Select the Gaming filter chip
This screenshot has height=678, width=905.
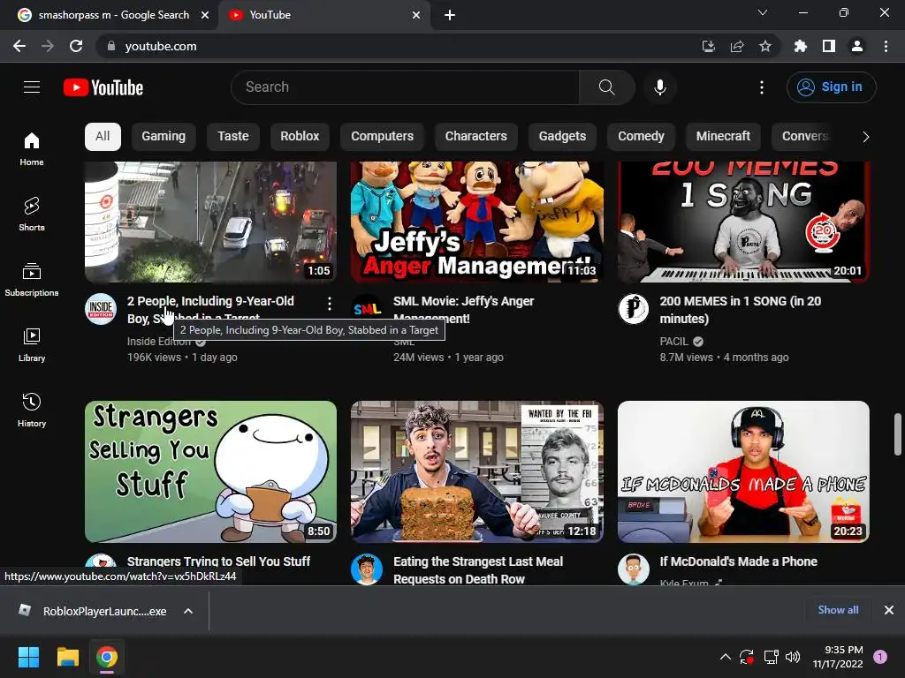pos(164,137)
